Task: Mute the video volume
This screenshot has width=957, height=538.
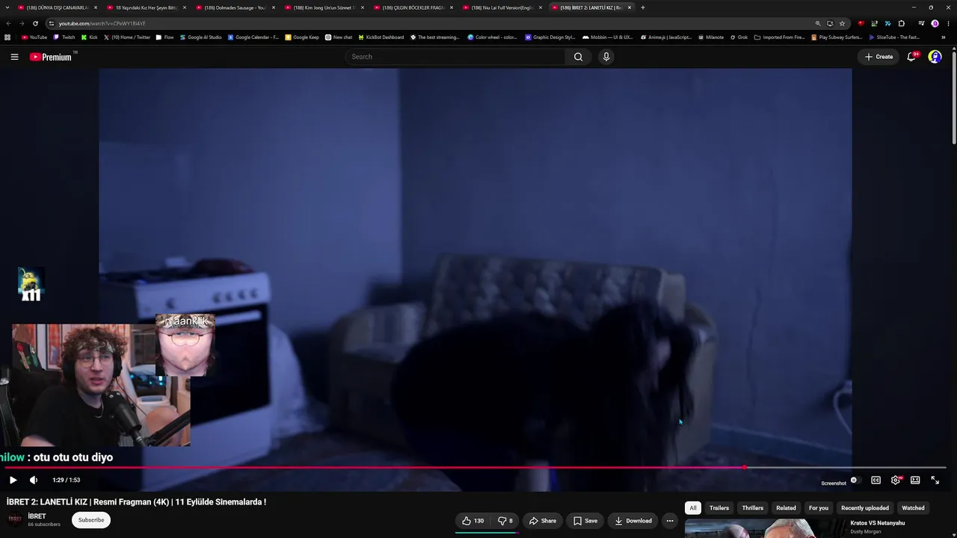Action: click(34, 480)
